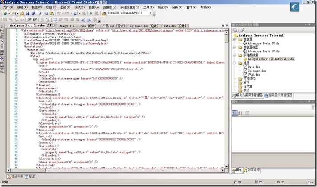
Task: Show properties in categorized view
Action: pyautogui.click(x=234, y=113)
